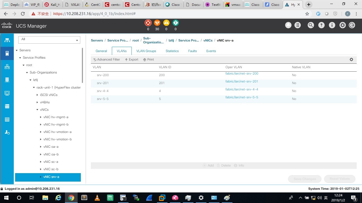The width and height of the screenshot is (362, 203).
Task: Open fabric/lan/net-srv-4-4 link
Action: [x=242, y=89]
